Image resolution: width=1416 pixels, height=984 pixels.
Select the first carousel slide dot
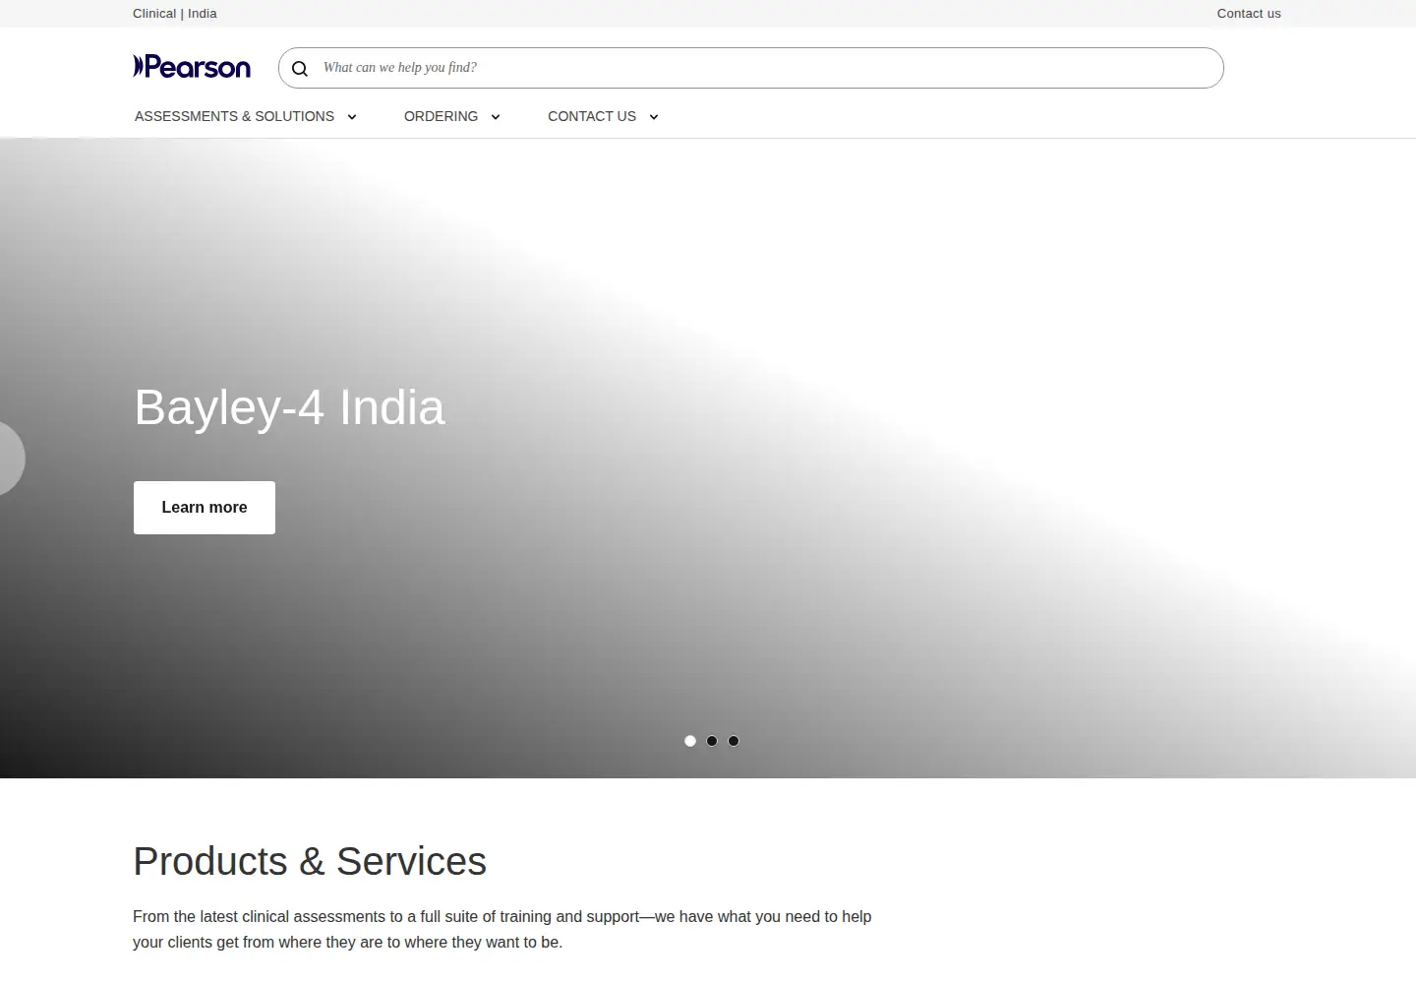click(x=690, y=741)
